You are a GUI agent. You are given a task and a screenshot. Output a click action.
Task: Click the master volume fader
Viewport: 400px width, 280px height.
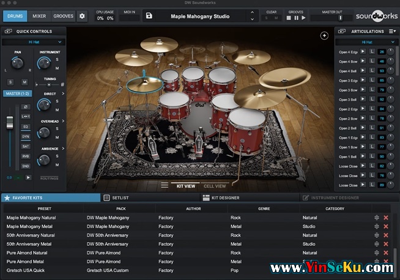click(9, 122)
